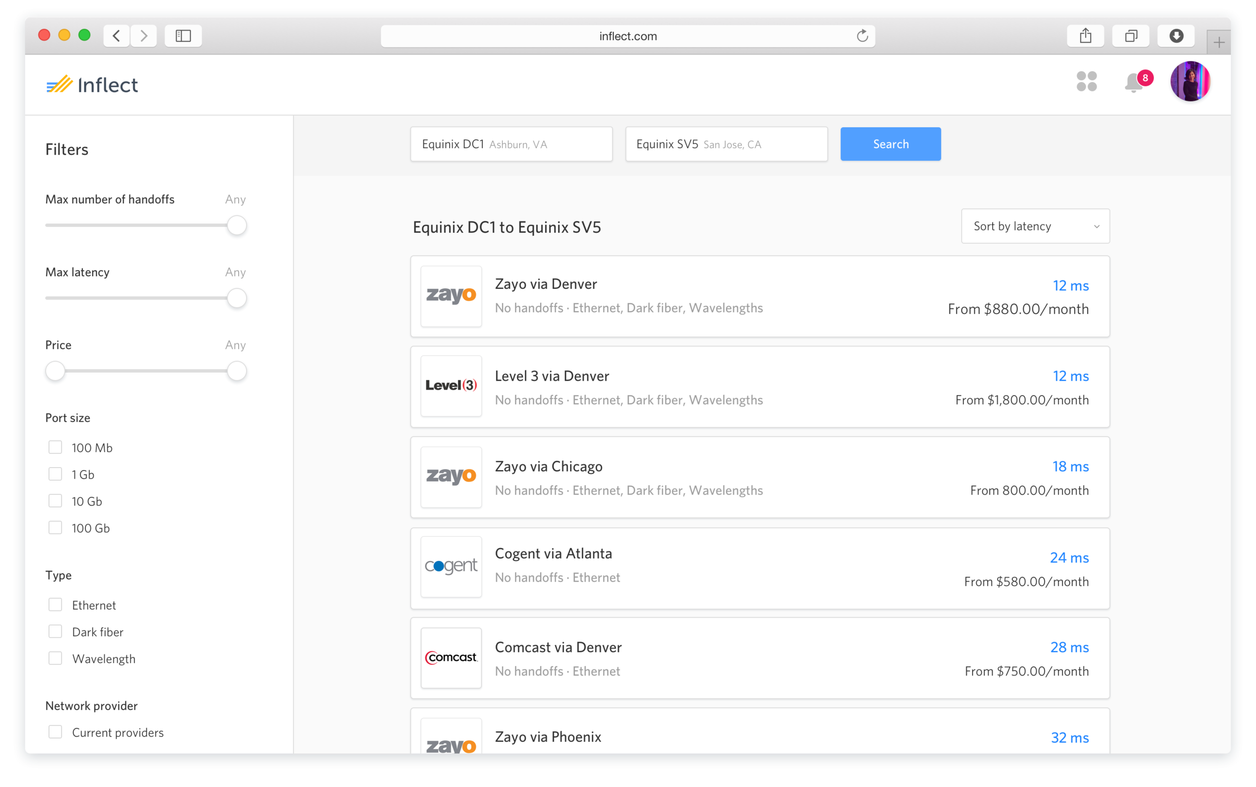Click the Price slider minimum handle
Viewport: 1256px width, 787px height.
click(55, 371)
